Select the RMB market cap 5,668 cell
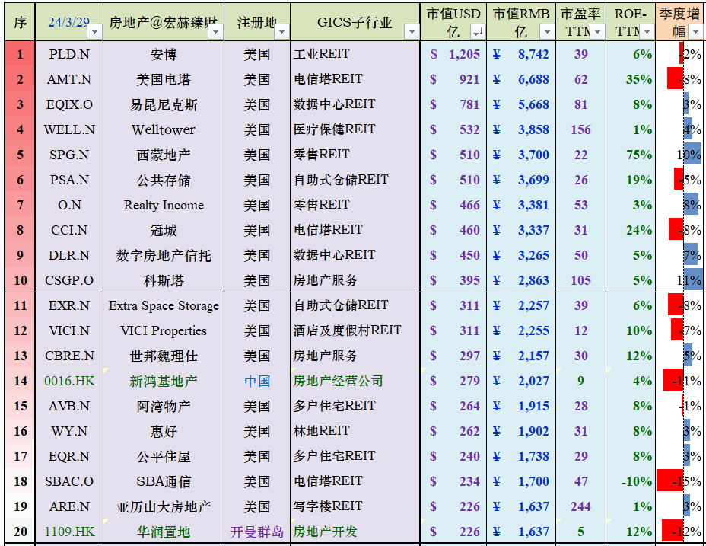Image resolution: width=706 pixels, height=546 pixels. (521, 104)
